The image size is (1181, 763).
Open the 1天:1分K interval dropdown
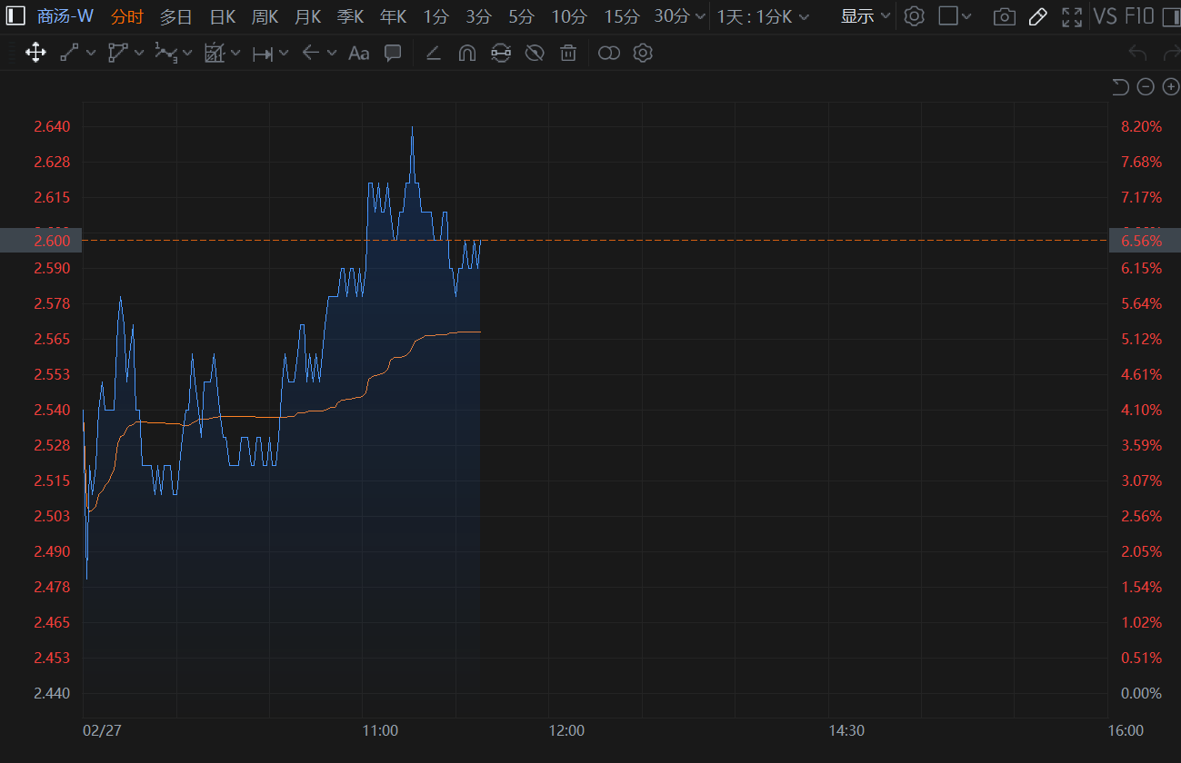pos(762,16)
